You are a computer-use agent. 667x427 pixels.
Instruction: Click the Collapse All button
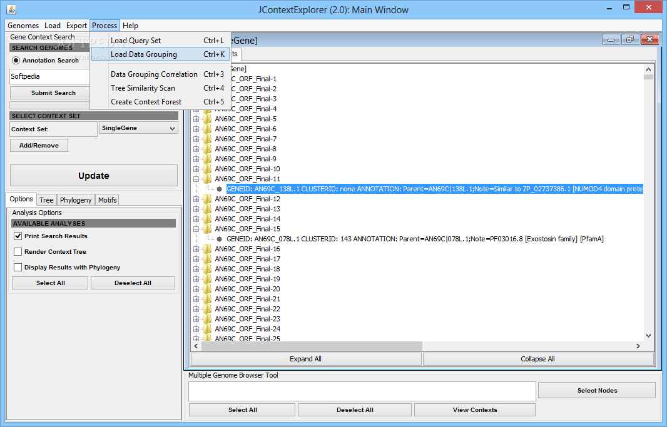pyautogui.click(x=538, y=359)
